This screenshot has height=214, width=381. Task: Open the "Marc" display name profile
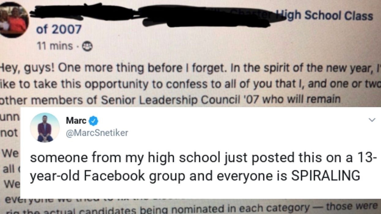(76, 121)
